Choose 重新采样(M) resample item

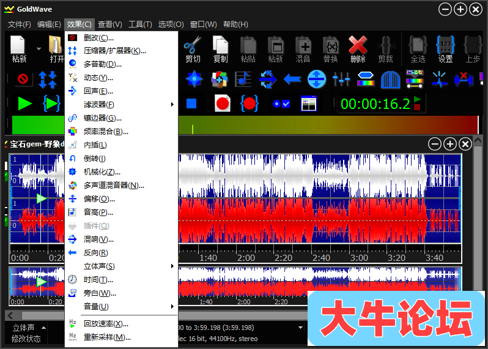[121, 337]
